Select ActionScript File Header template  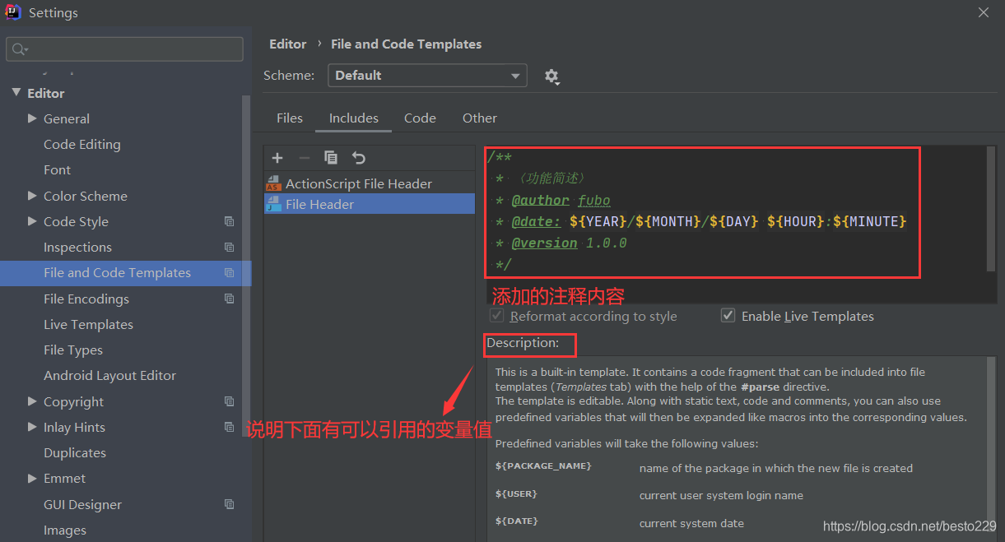coord(370,183)
